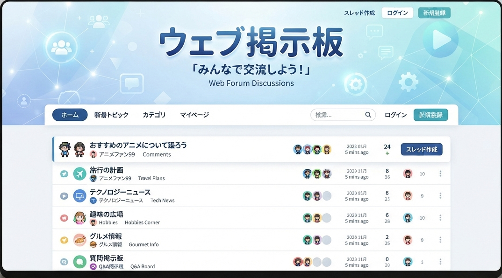This screenshot has height=278, width=502.
Task: Click small gray status icon in テクノロジーニュース row
Action: tap(64, 196)
